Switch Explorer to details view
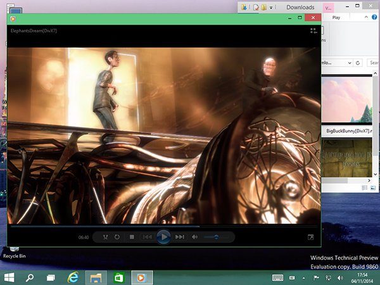 pyautogui.click(x=364, y=188)
